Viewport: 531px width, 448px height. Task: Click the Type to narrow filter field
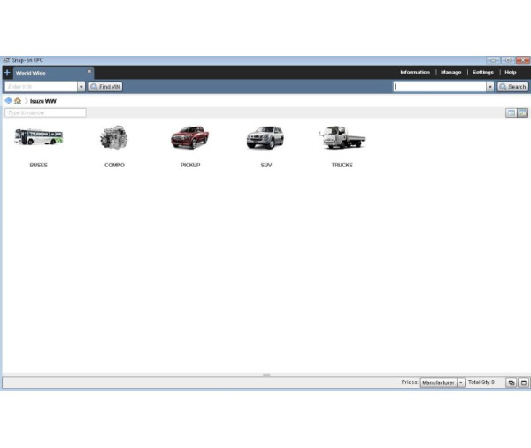coord(45,112)
